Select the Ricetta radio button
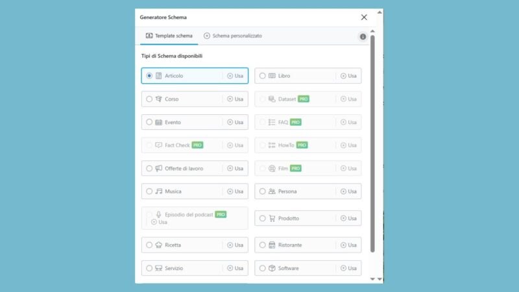The image size is (519, 292). click(x=149, y=245)
